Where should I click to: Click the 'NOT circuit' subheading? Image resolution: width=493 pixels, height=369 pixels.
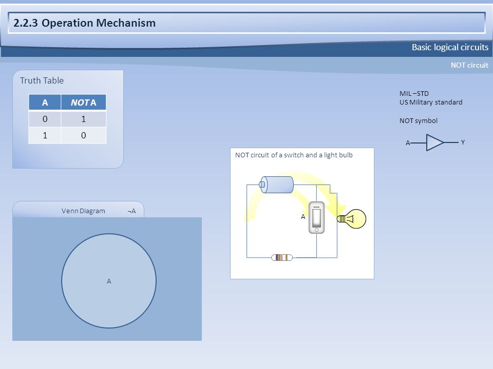pyautogui.click(x=469, y=65)
